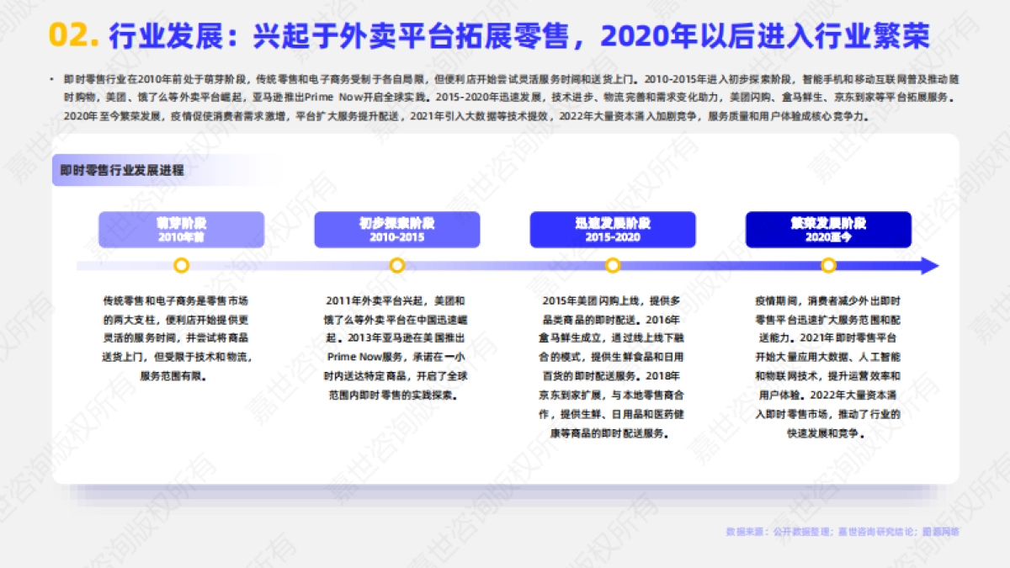Switch to the 繁荣发展阶段 2020至今 banner
Screen dimensions: 1010x568
[828, 229]
